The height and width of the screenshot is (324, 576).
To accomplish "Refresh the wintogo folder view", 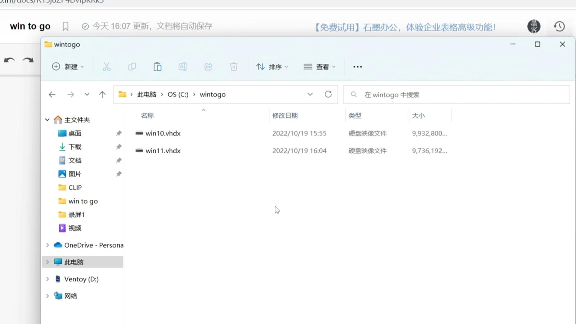I will click(328, 94).
